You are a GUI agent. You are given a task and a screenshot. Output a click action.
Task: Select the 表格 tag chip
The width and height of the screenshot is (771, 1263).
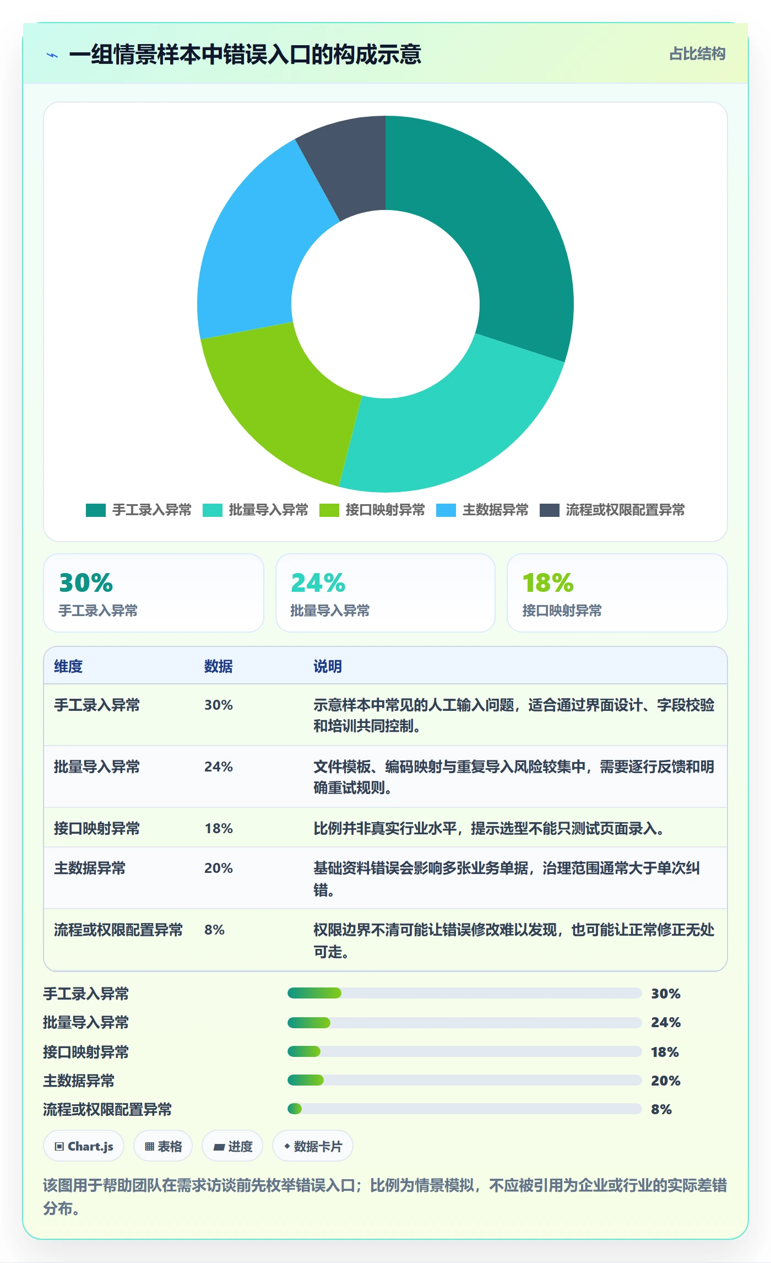click(163, 1146)
